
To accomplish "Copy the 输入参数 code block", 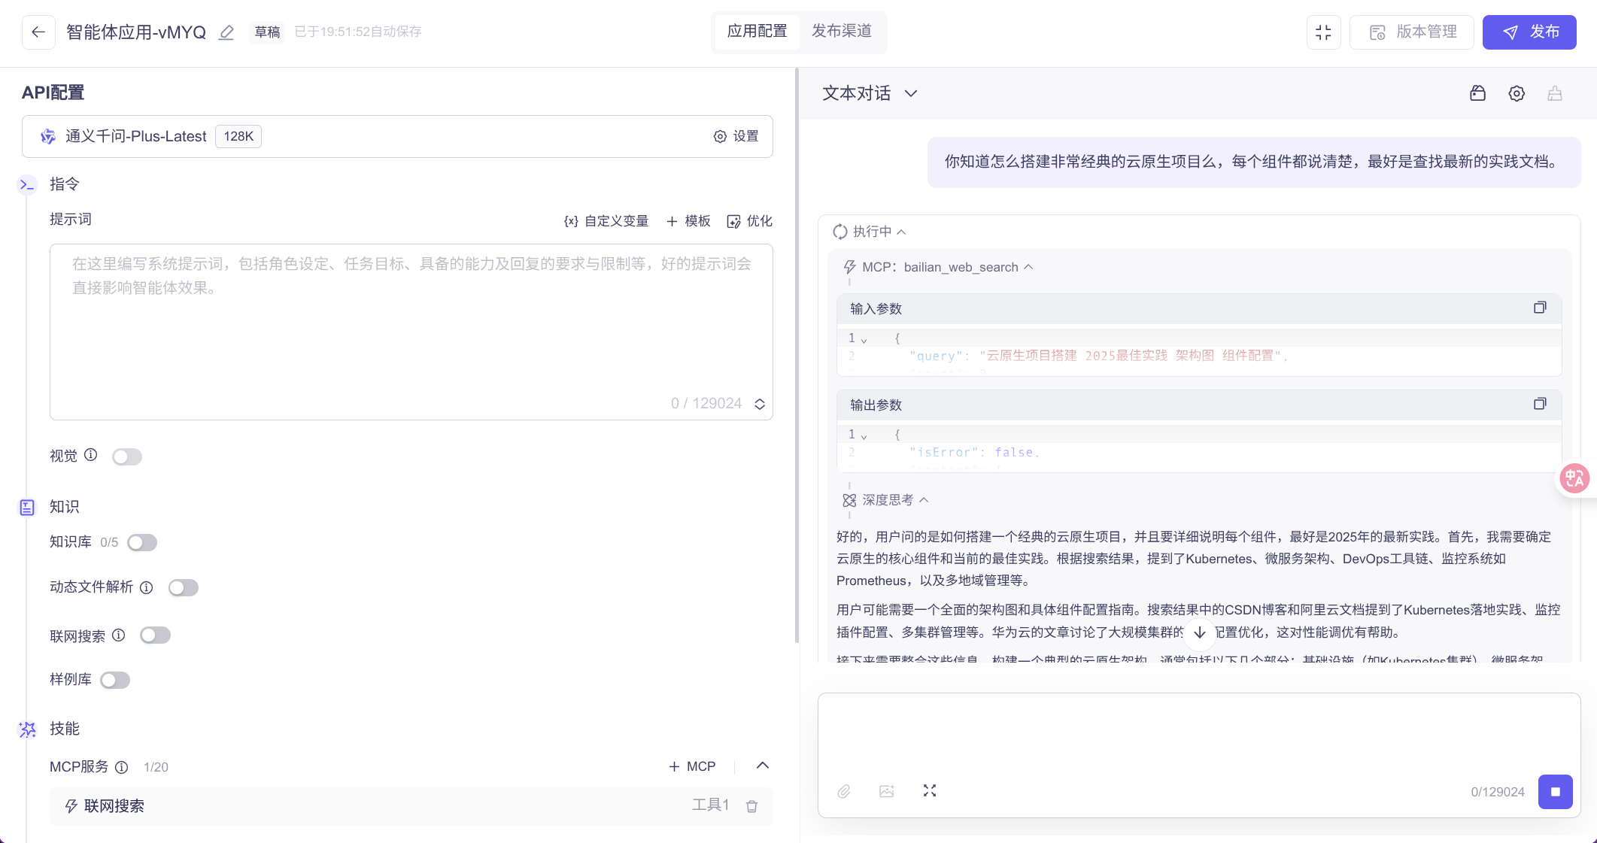I will coord(1539,308).
